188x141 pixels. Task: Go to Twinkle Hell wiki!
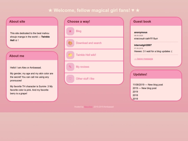pos(86,55)
